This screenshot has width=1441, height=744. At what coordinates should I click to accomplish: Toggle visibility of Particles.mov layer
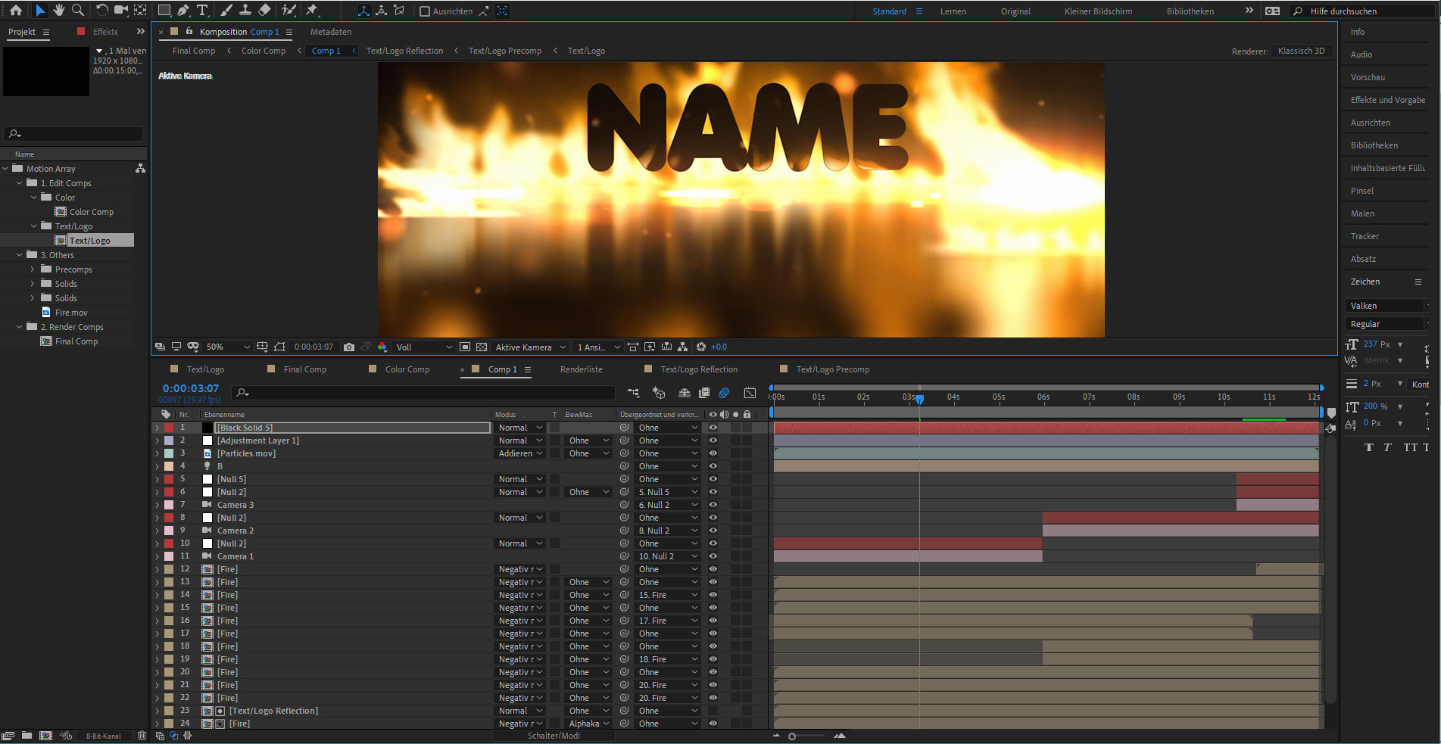pyautogui.click(x=713, y=453)
